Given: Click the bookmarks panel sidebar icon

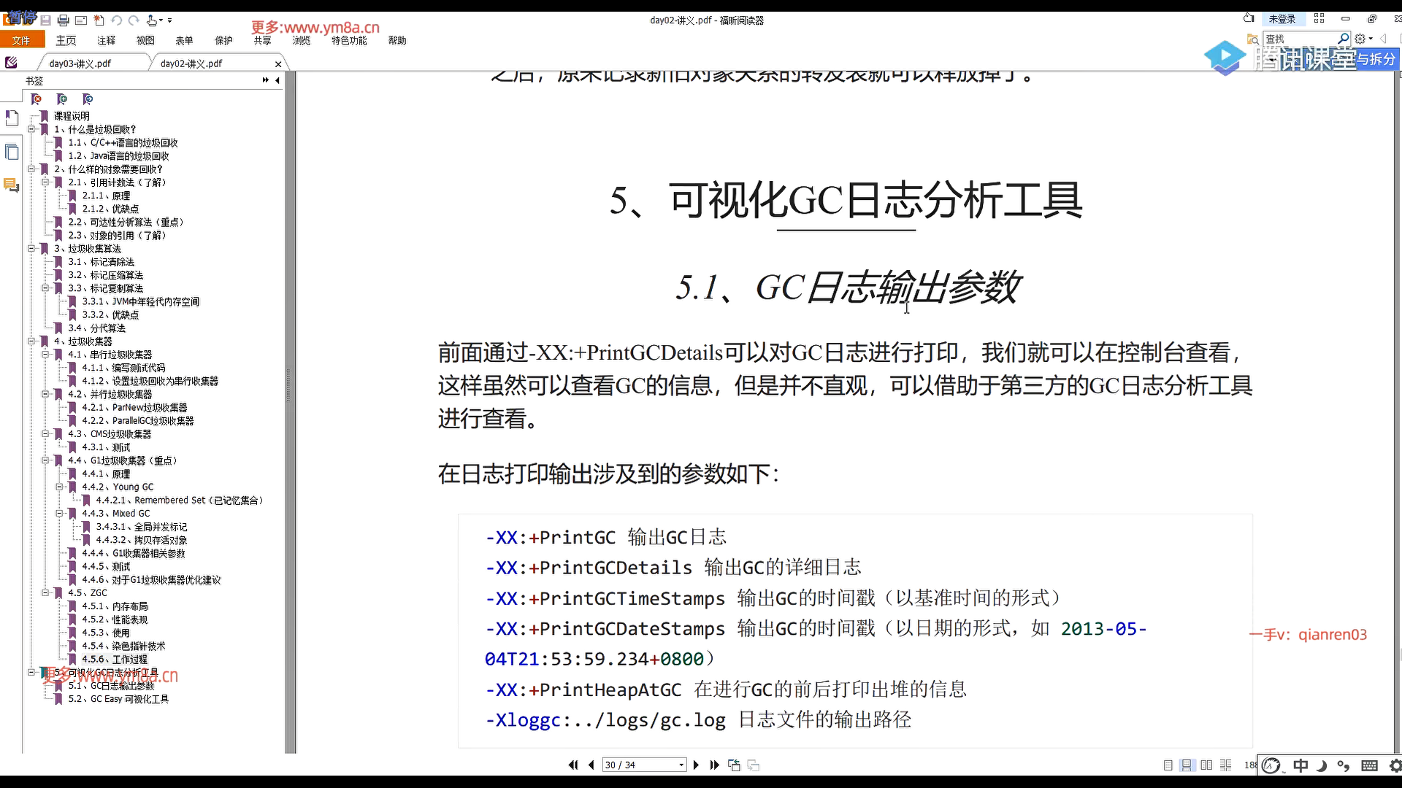Looking at the screenshot, I should pos(12,117).
